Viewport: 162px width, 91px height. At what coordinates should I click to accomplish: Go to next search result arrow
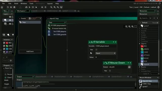157,18
